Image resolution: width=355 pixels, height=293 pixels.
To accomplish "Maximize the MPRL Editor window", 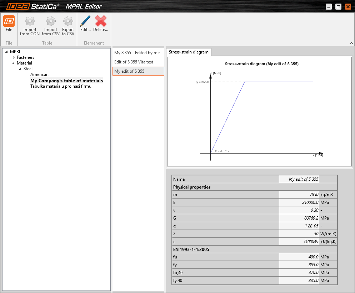I will (338, 7).
